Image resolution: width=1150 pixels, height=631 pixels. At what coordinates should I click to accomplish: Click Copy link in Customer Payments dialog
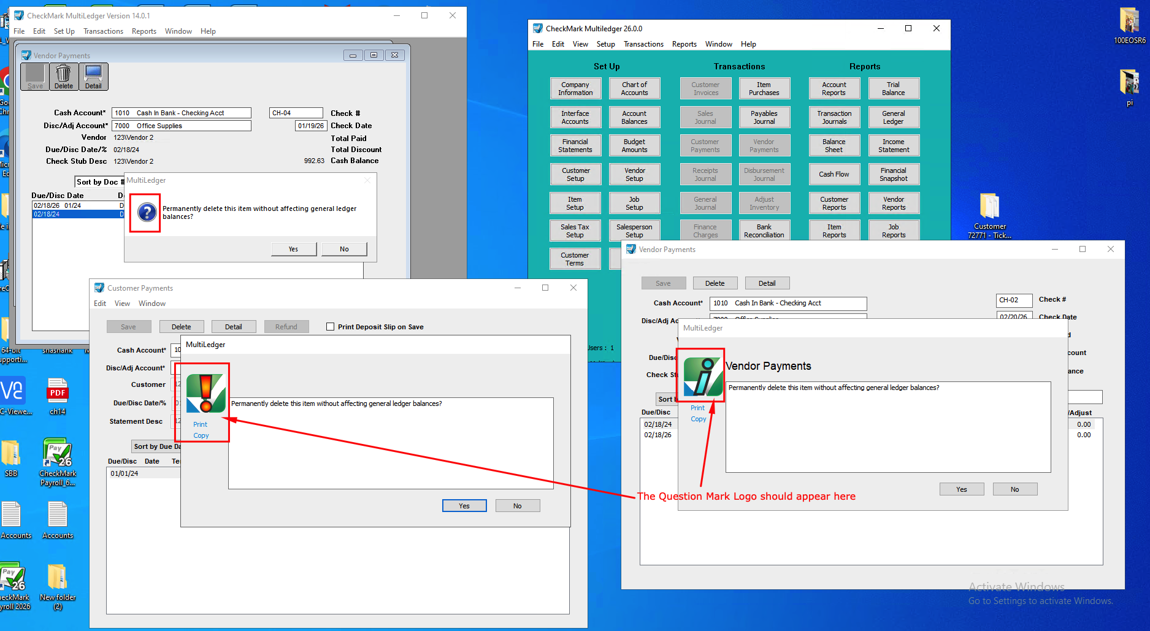click(201, 435)
